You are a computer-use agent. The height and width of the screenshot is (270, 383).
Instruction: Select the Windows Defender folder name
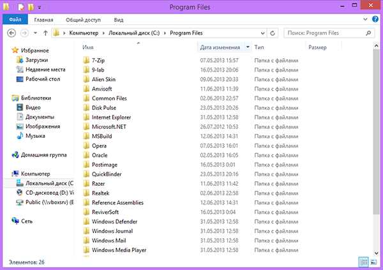click(x=114, y=221)
